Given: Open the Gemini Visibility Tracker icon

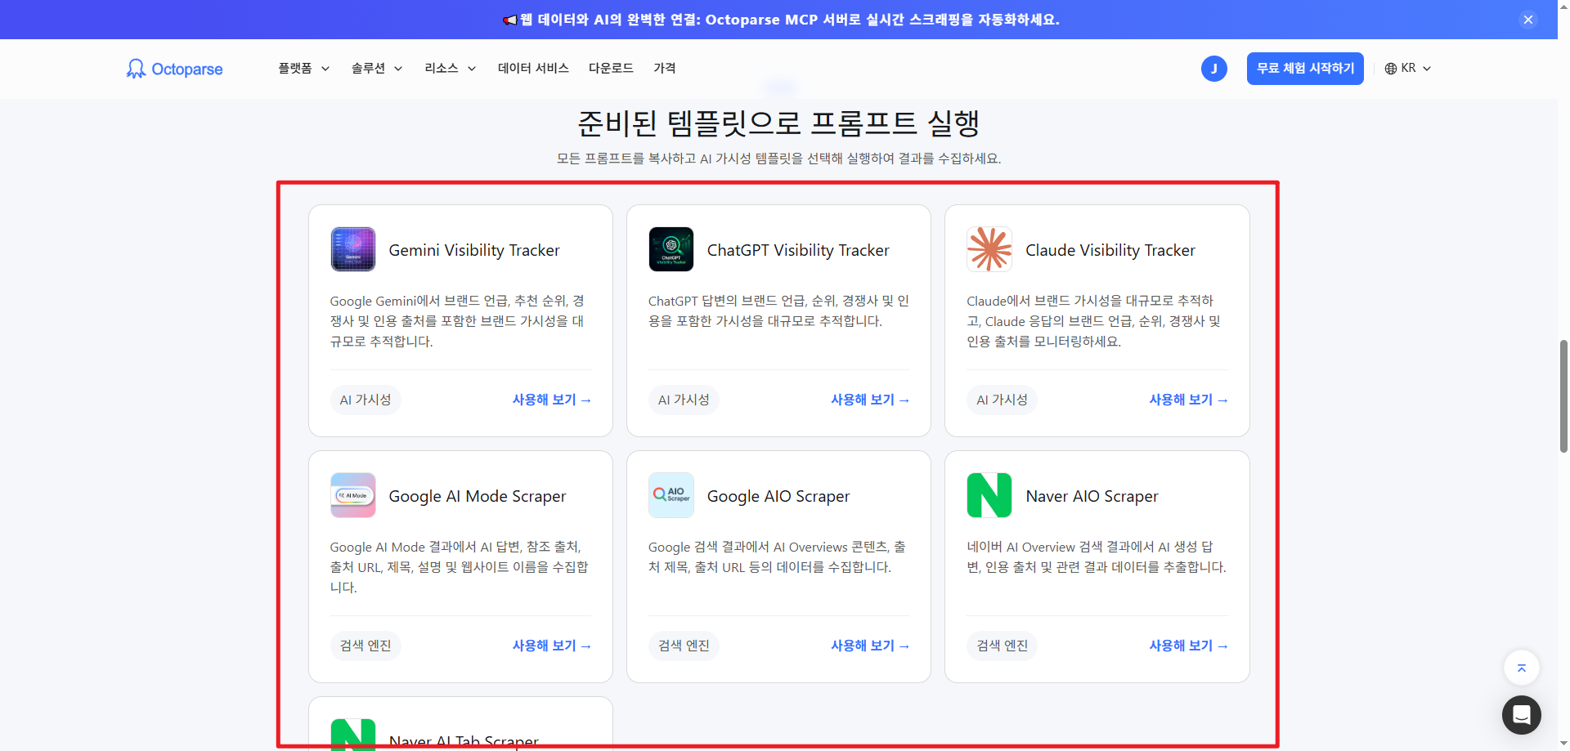Looking at the screenshot, I should (353, 249).
